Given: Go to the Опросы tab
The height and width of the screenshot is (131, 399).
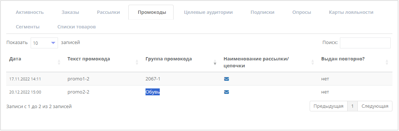Looking at the screenshot, I should point(302,12).
